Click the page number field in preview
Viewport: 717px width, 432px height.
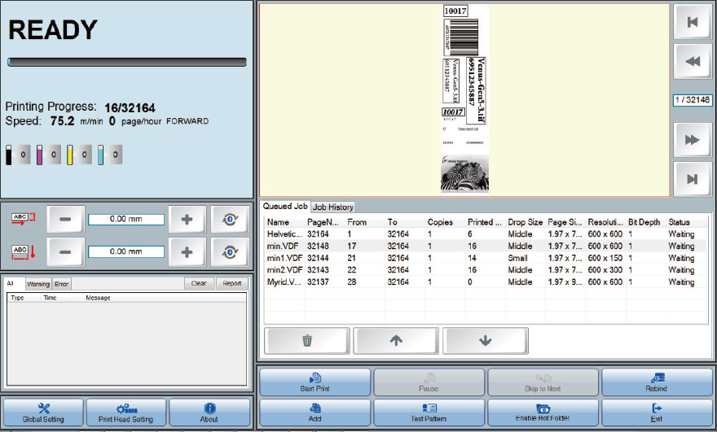pyautogui.click(x=692, y=100)
